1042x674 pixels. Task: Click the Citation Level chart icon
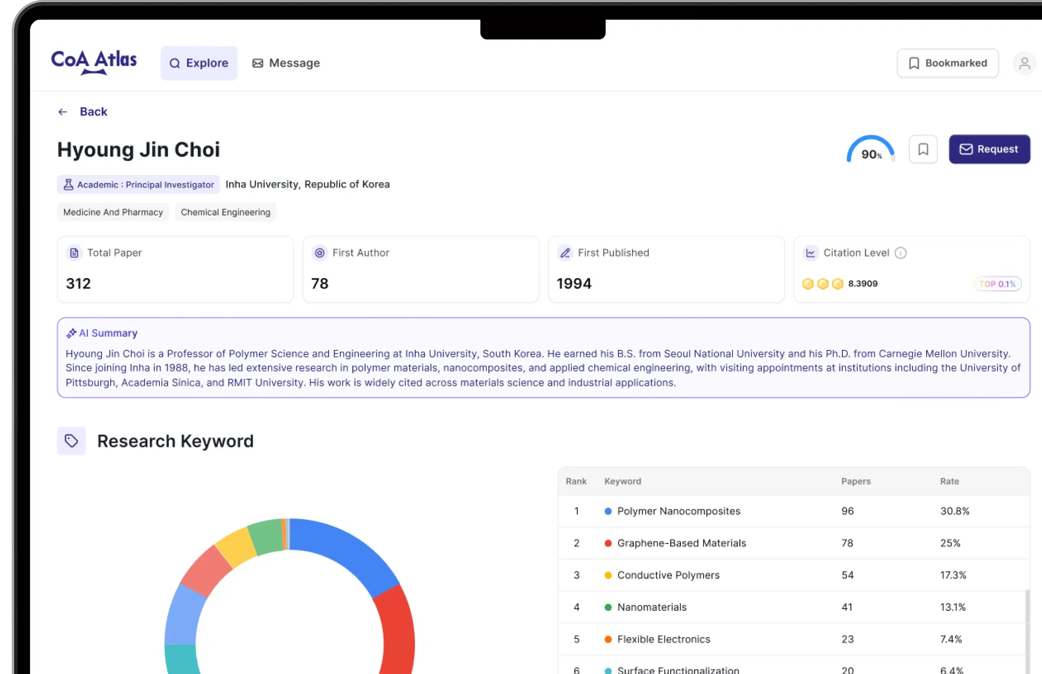click(x=810, y=253)
